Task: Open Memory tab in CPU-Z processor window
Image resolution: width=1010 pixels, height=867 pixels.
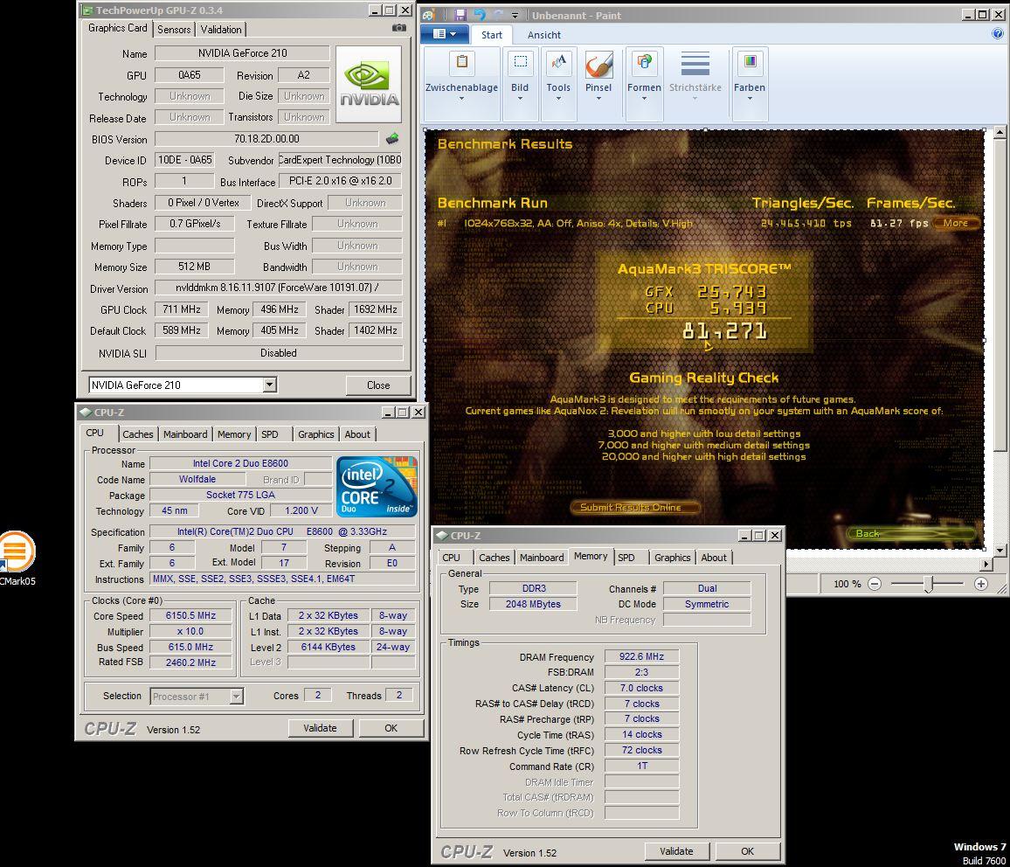Action: click(234, 434)
